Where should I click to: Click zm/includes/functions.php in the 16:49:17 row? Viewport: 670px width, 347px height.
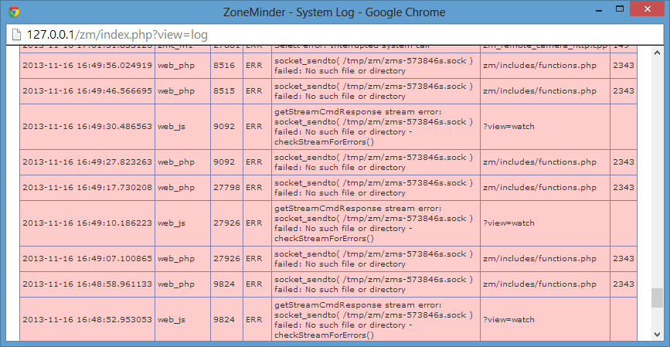coord(539,188)
